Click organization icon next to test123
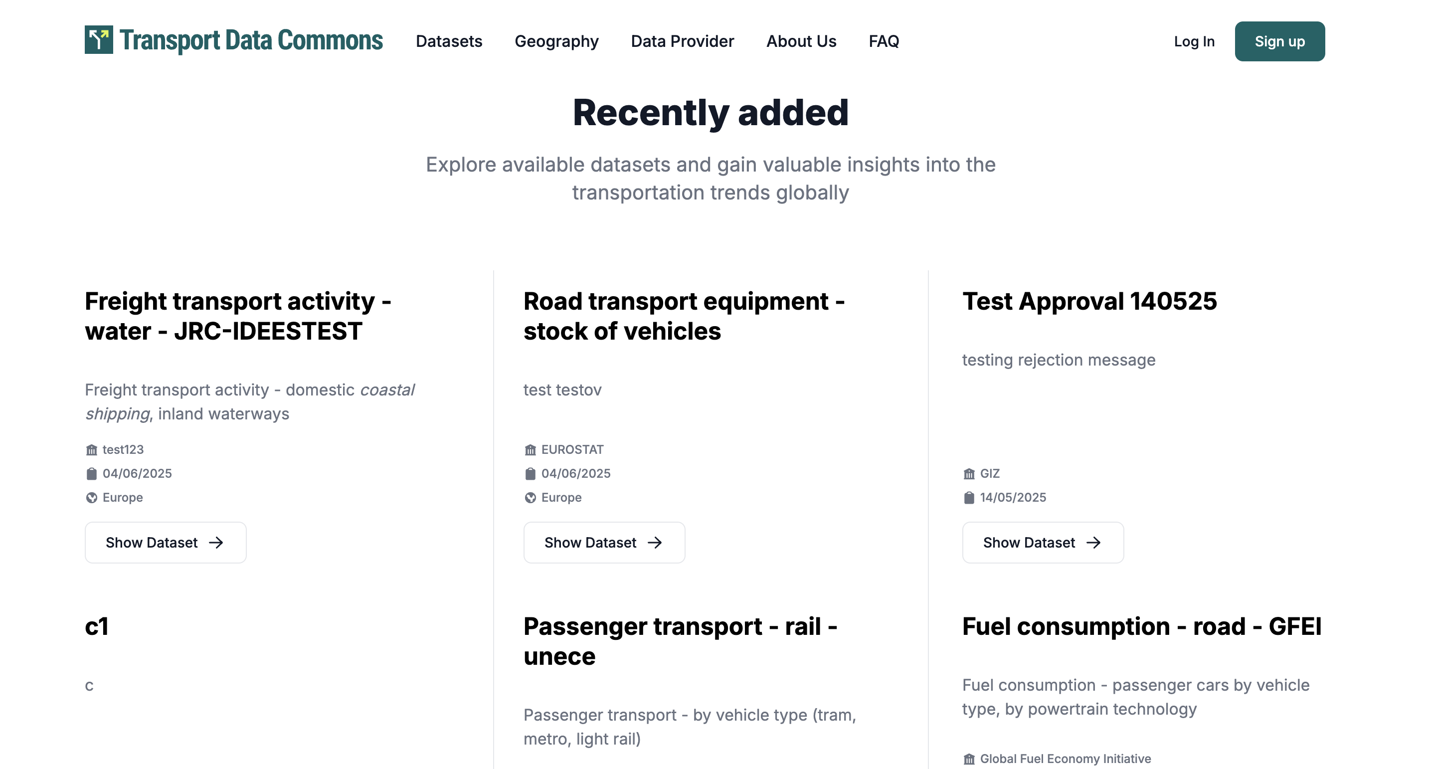Screen dimensions: 1429x769 tap(92, 450)
